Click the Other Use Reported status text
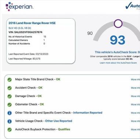The height and width of the screenshot is (139, 140). click(x=59, y=121)
